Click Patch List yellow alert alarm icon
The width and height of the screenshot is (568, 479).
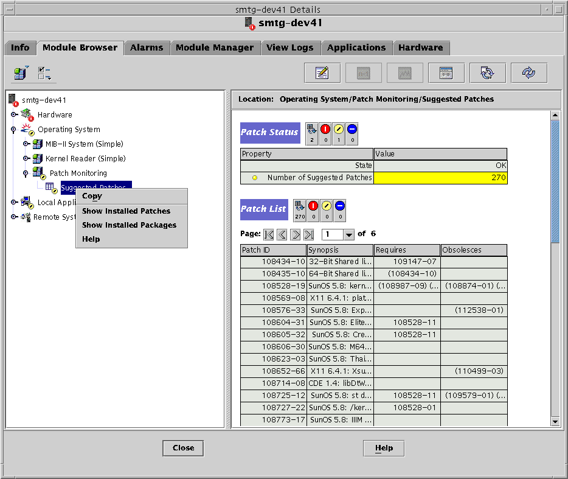coord(327,211)
